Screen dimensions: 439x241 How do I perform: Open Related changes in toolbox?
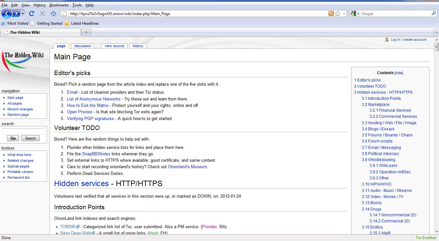coord(20,160)
